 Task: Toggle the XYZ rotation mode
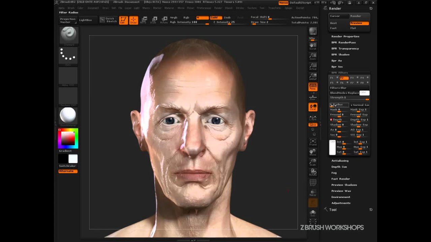point(313,125)
